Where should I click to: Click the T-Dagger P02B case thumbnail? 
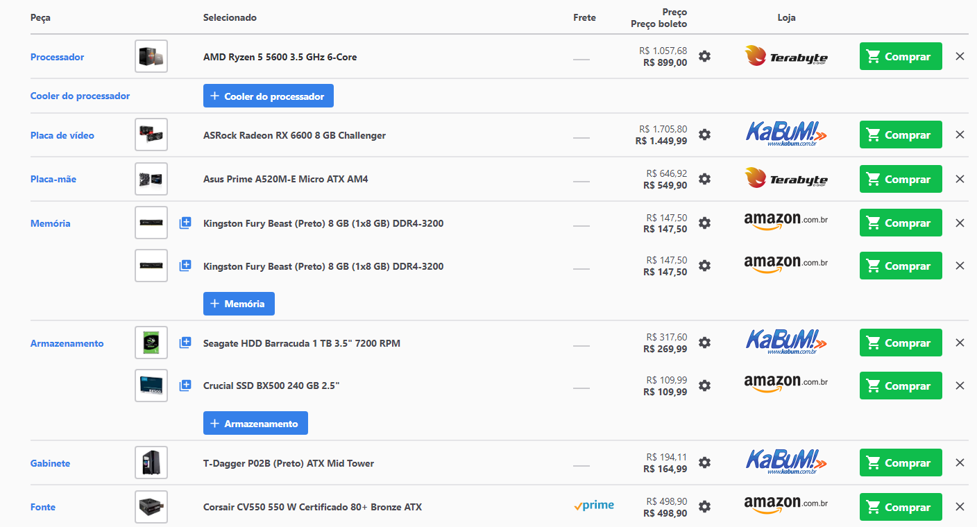coord(151,463)
